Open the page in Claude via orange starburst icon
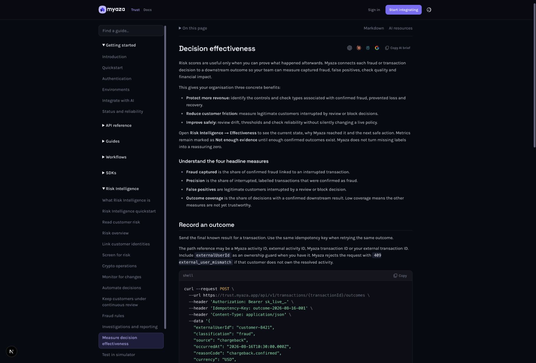The width and height of the screenshot is (536, 363). (359, 48)
